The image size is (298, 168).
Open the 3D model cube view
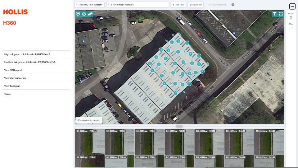click(78, 14)
